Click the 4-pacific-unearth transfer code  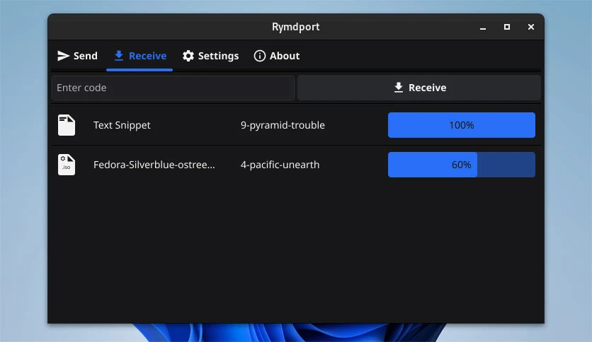(280, 165)
